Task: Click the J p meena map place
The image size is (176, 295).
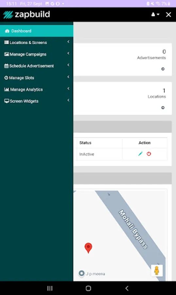Action: [92, 274]
